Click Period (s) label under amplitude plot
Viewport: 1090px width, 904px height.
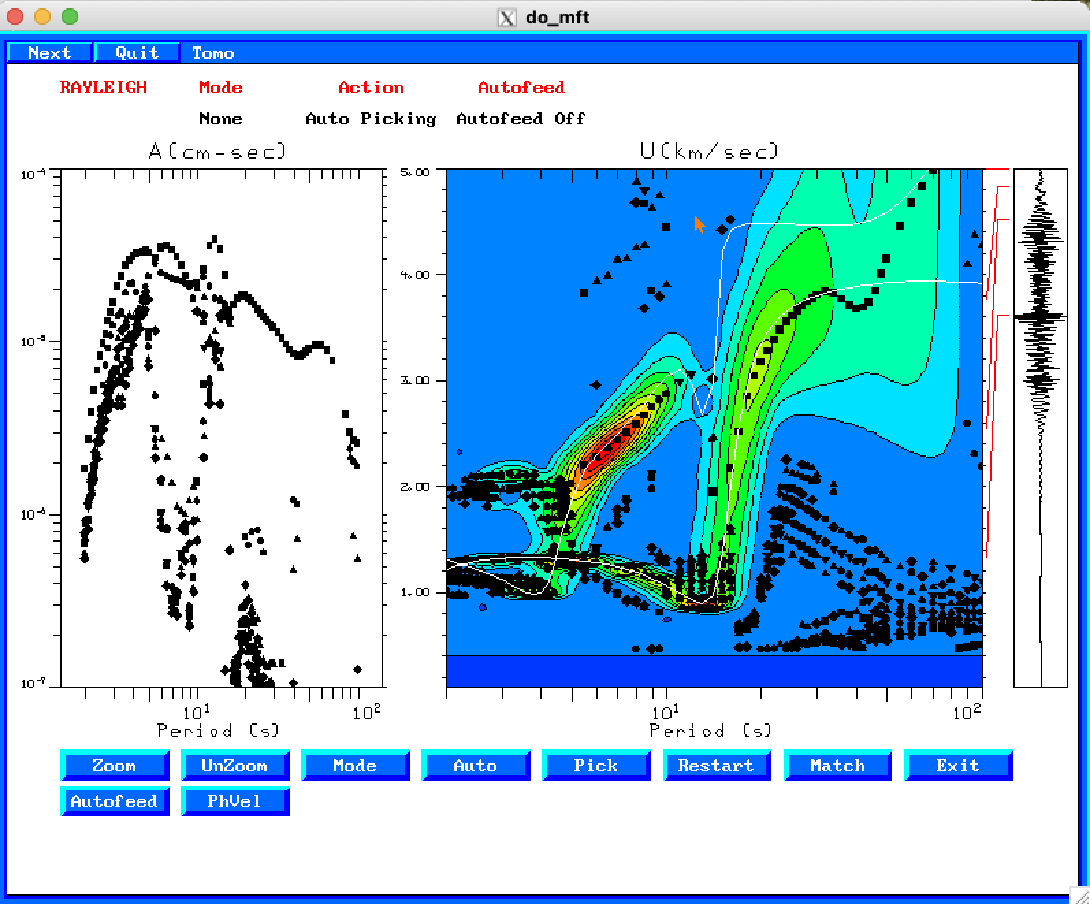point(218,730)
